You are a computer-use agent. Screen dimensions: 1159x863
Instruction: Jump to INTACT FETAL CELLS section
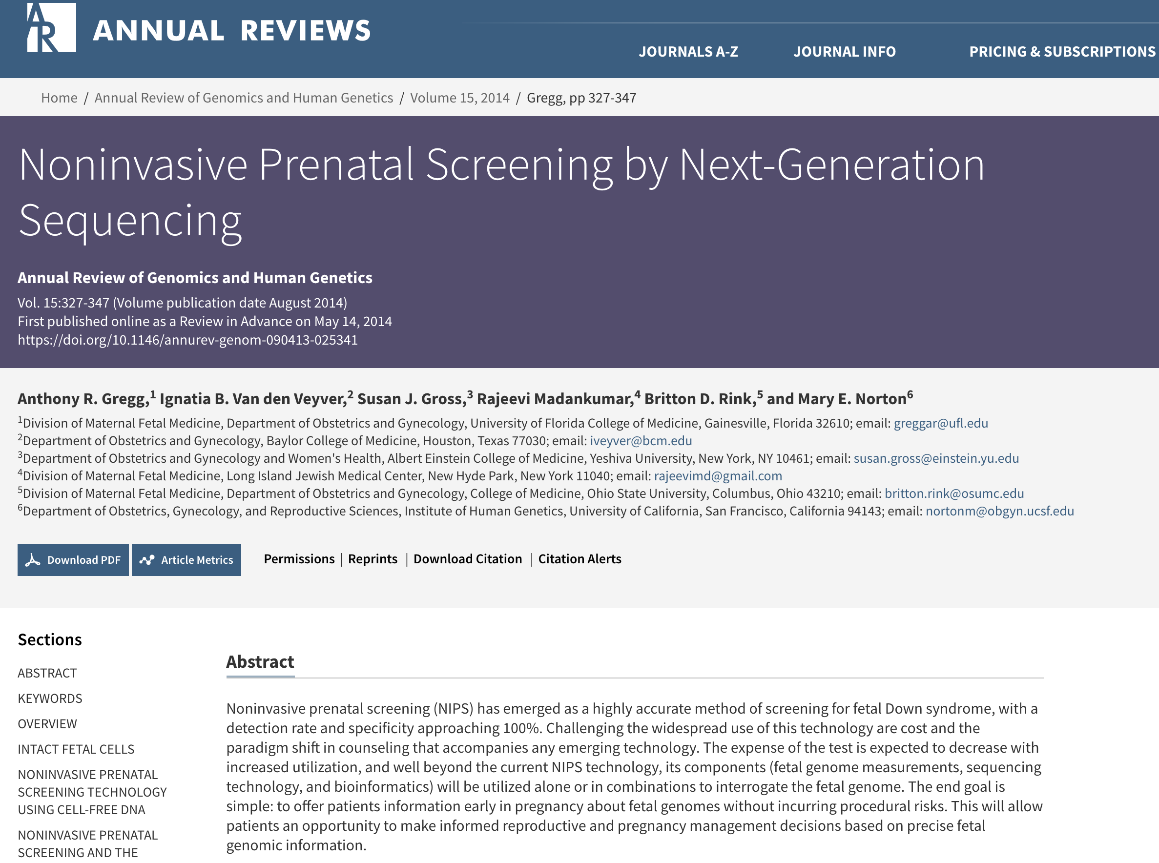[x=76, y=749]
